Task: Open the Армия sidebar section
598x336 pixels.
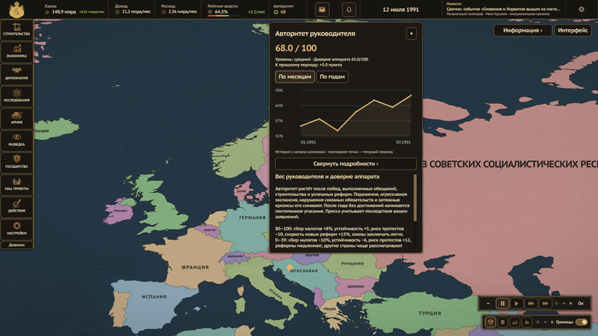Action: click(16, 118)
